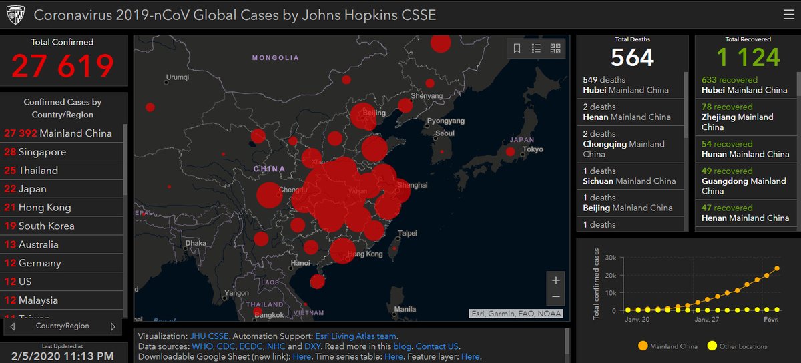Open the Contact US link

point(437,346)
